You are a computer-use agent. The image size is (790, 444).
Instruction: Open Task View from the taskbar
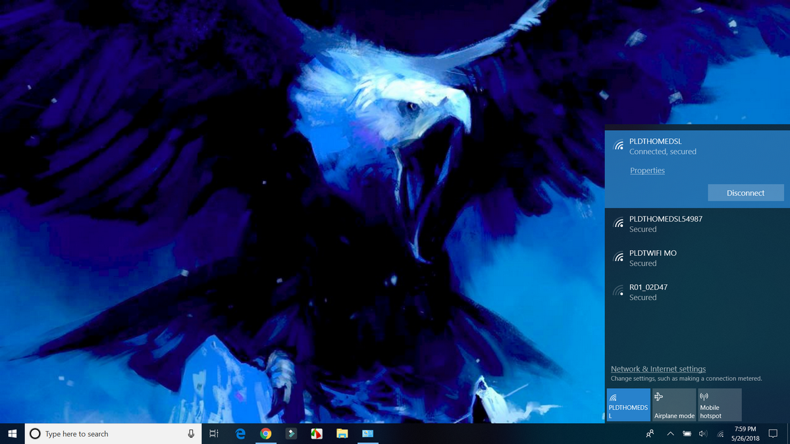214,433
